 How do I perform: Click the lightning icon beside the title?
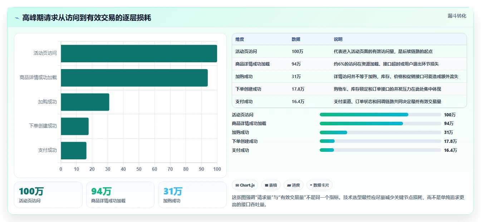(x=17, y=18)
